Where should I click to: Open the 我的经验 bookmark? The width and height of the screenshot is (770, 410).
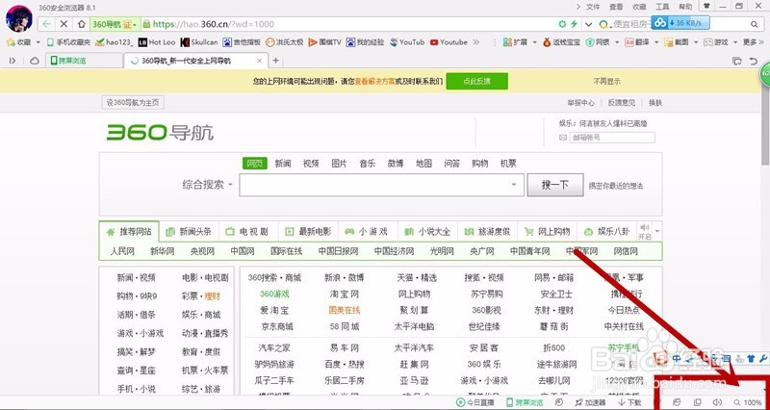coord(365,42)
